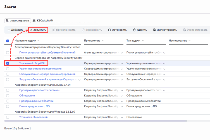Check the Поиск уязвимостей и требуемых обновлений task
Viewport: 210px width, 140px height.
tap(8, 52)
